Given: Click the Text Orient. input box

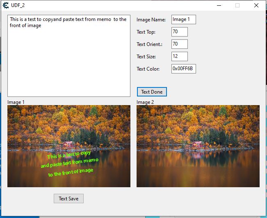Looking at the screenshot, I should [179, 44].
